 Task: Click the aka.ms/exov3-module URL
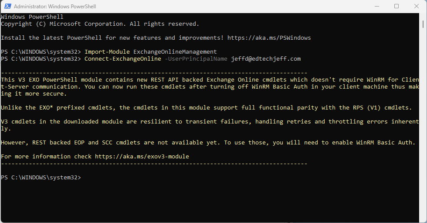pos(142,156)
